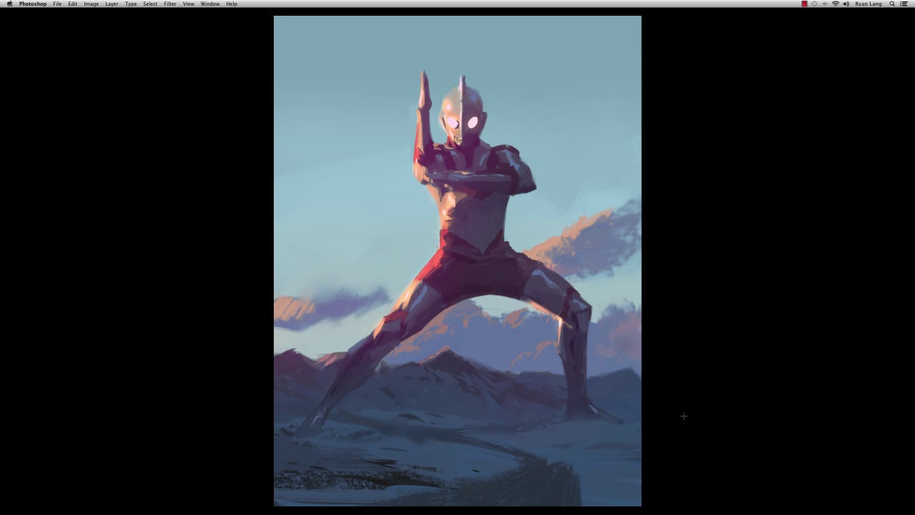The height and width of the screenshot is (515, 915).
Task: Open the Photoshop application menu
Action: pyautogui.click(x=33, y=4)
